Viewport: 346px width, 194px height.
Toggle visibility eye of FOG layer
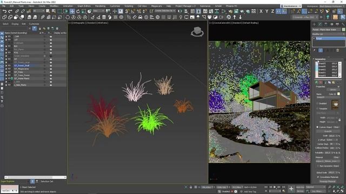[x=9, y=53]
